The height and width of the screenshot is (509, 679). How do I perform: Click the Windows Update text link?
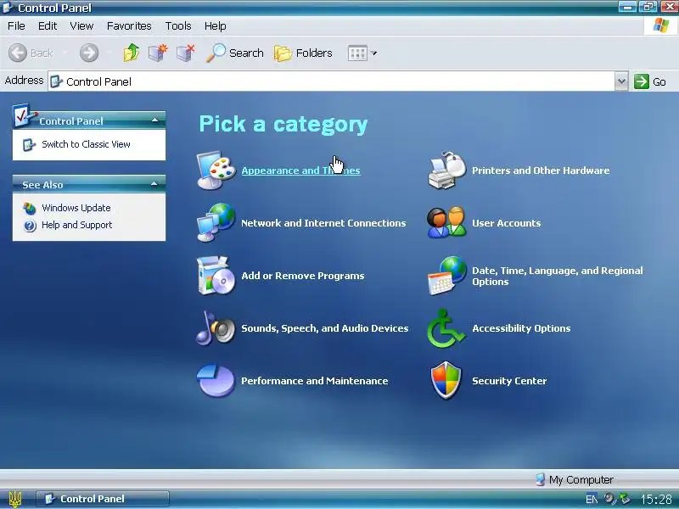76,208
